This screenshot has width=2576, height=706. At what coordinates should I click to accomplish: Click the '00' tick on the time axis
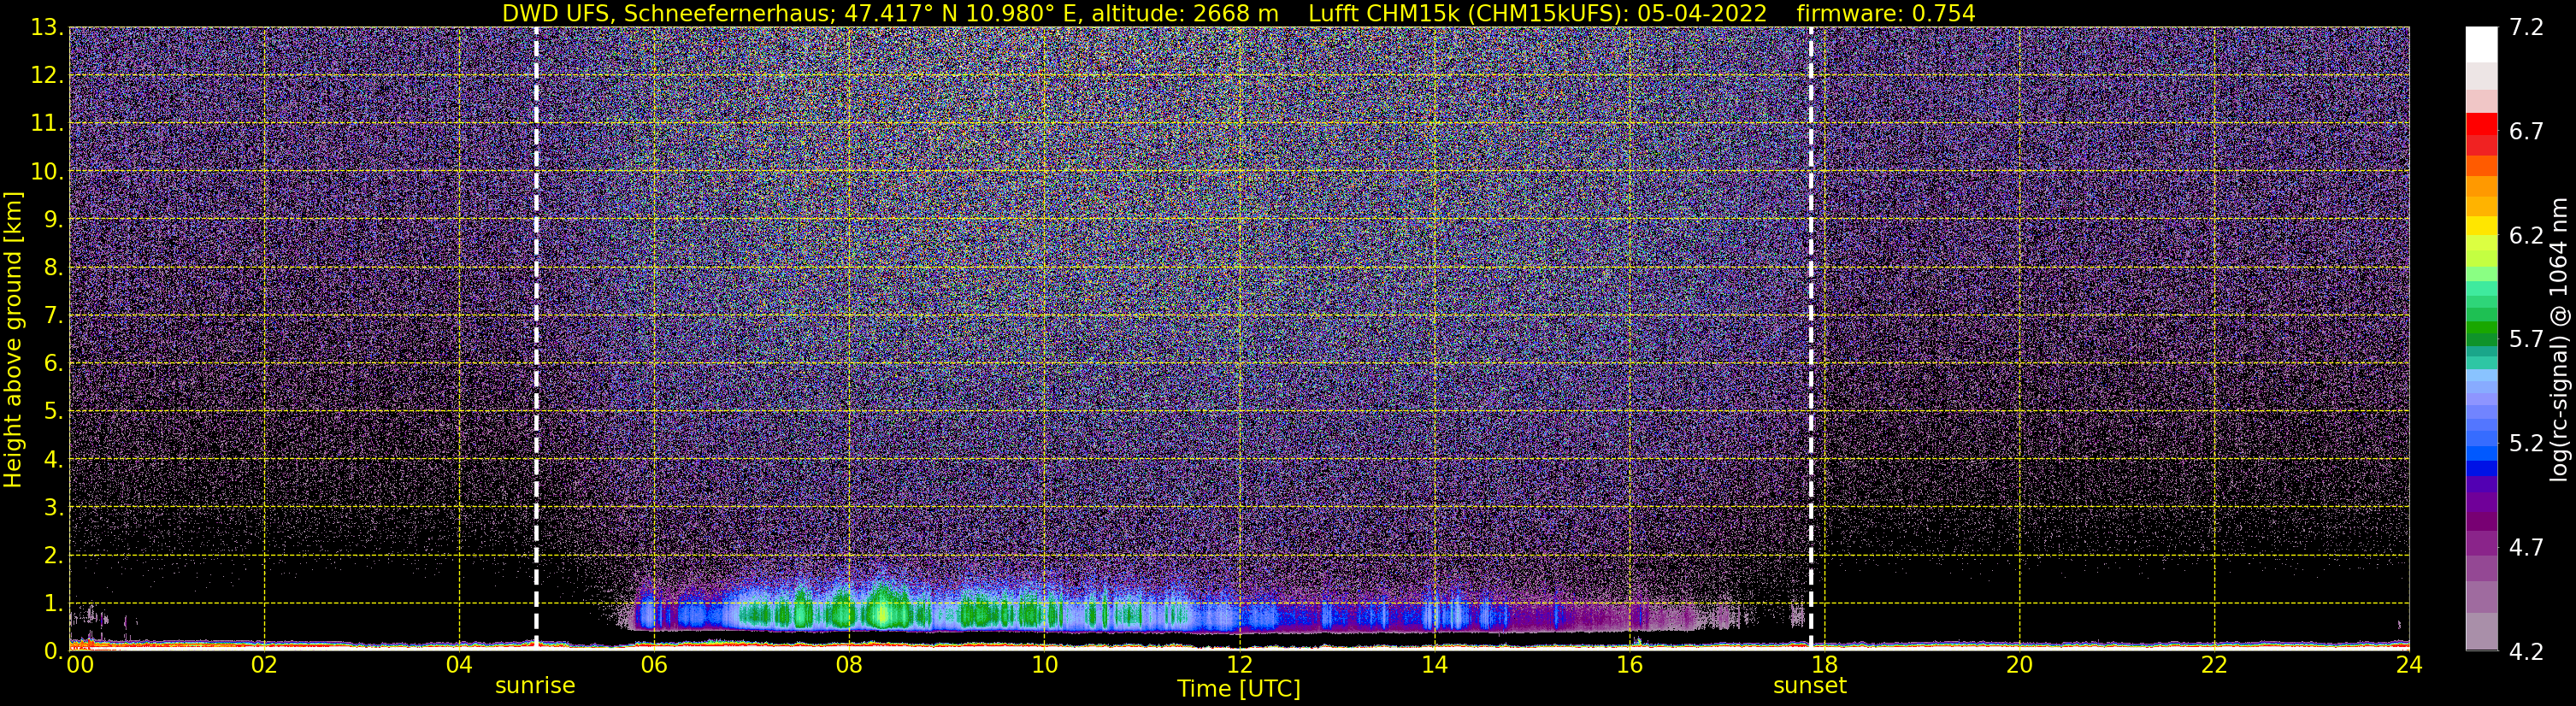pos(80,665)
